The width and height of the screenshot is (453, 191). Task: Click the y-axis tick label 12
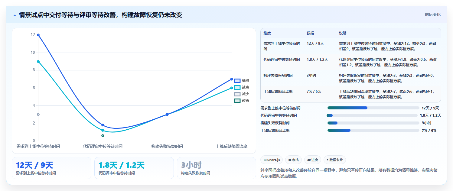(33, 35)
